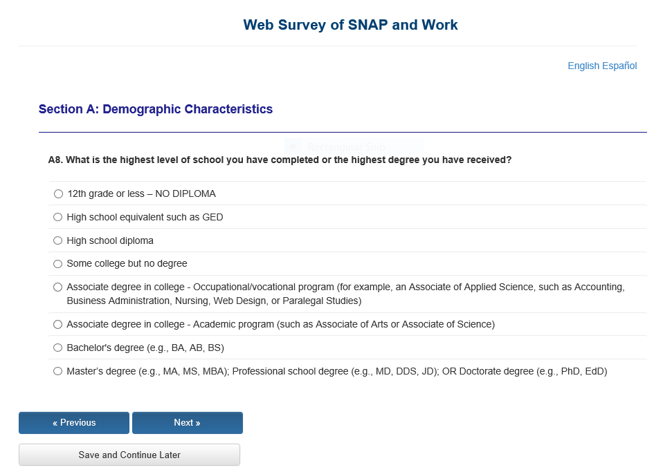
Task: Go back with the Previous button
Action: click(74, 423)
